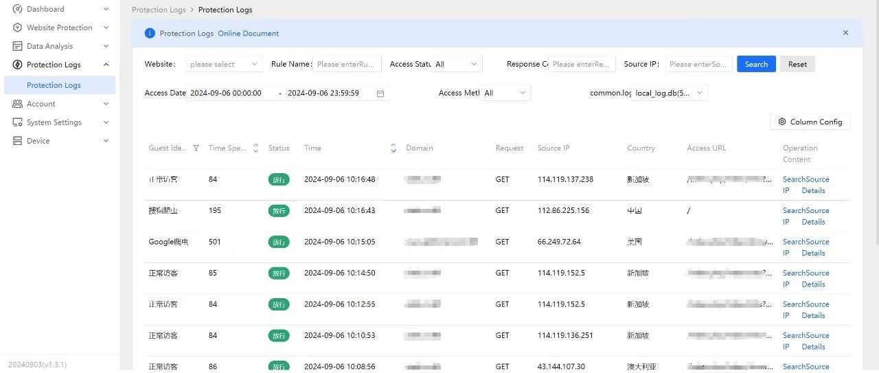Viewport: 879px width, 373px height.
Task: Click the green status badge in 10:16:48 row
Action: coord(279,179)
